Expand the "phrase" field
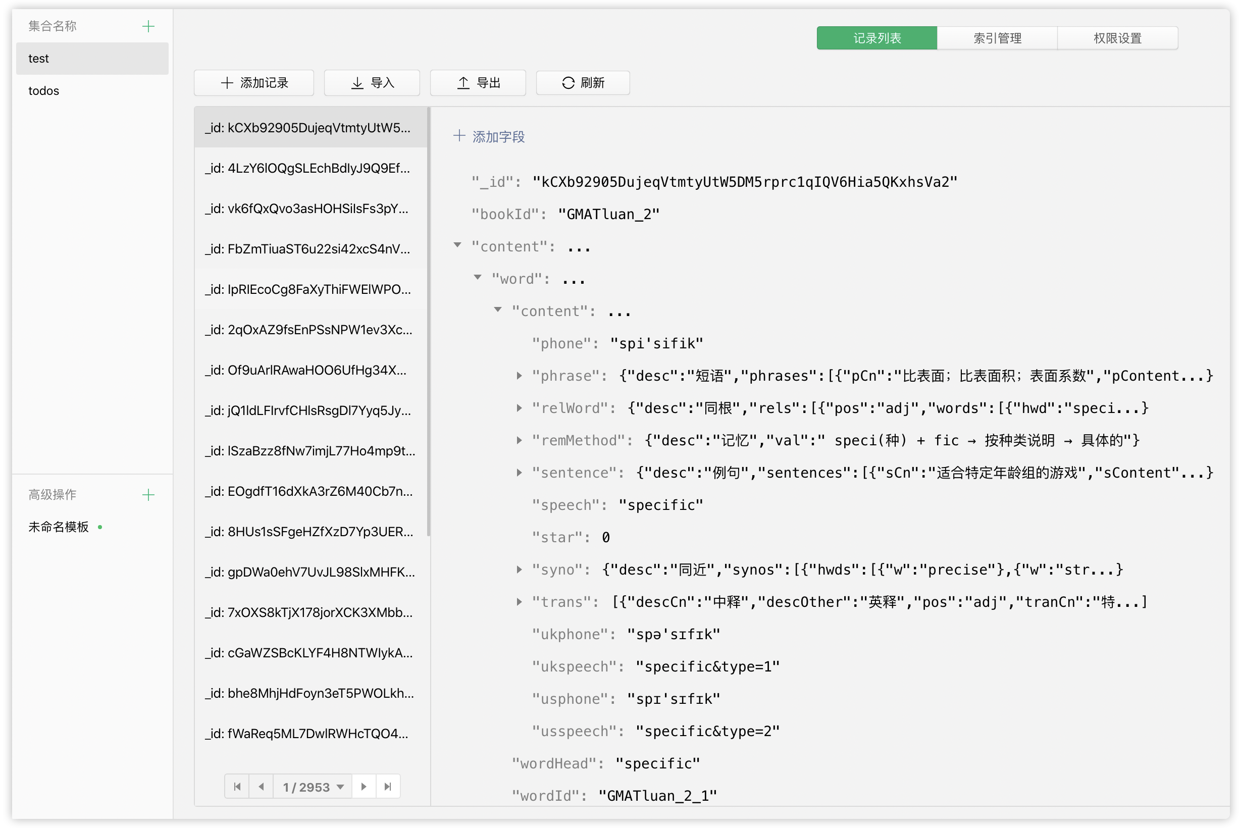 [520, 376]
